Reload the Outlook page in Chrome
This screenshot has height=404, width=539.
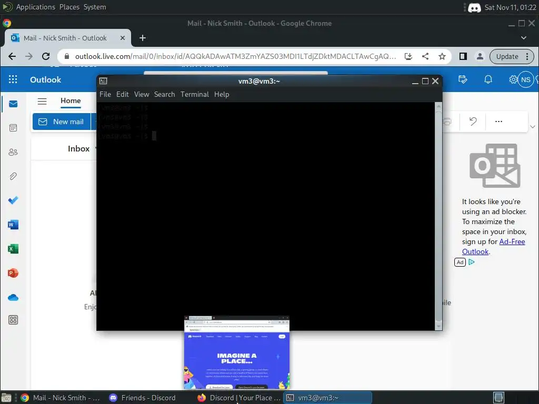(46, 56)
